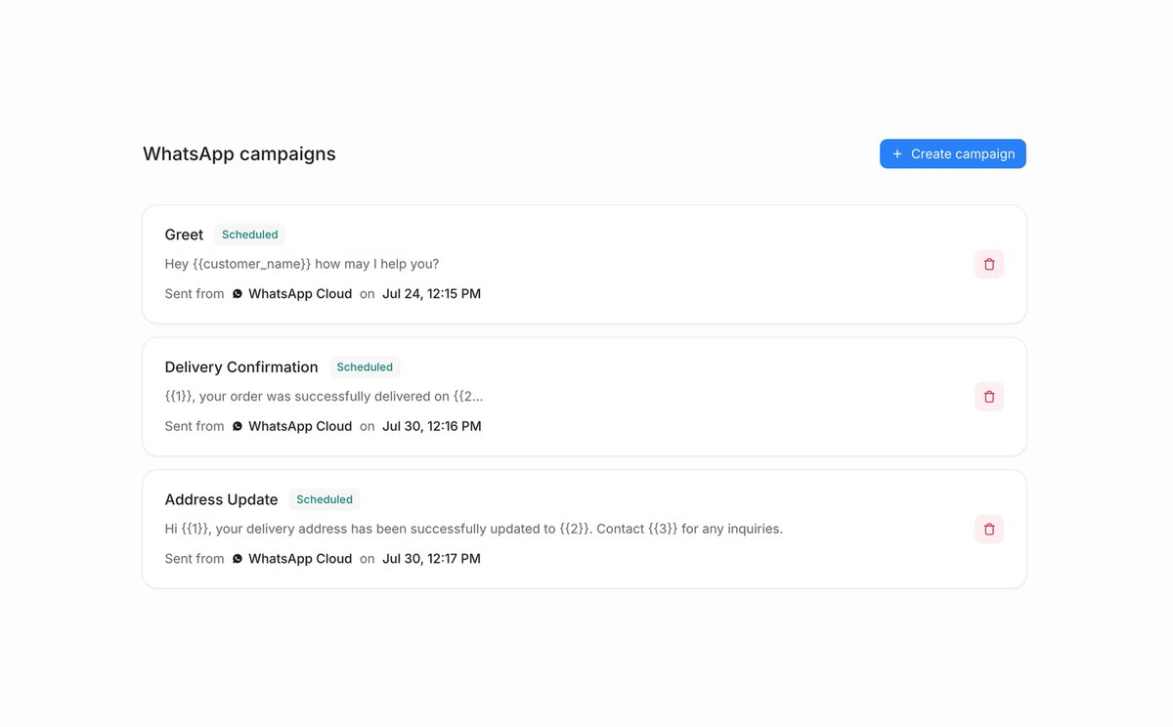Click plus icon in Create campaign button
Viewport: 1173px width, 727px height.
(897, 153)
